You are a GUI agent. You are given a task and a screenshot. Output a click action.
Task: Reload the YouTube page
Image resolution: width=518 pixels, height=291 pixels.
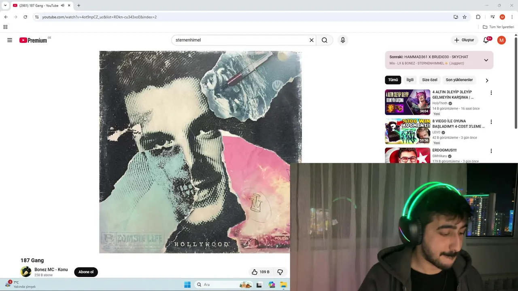pos(25,17)
